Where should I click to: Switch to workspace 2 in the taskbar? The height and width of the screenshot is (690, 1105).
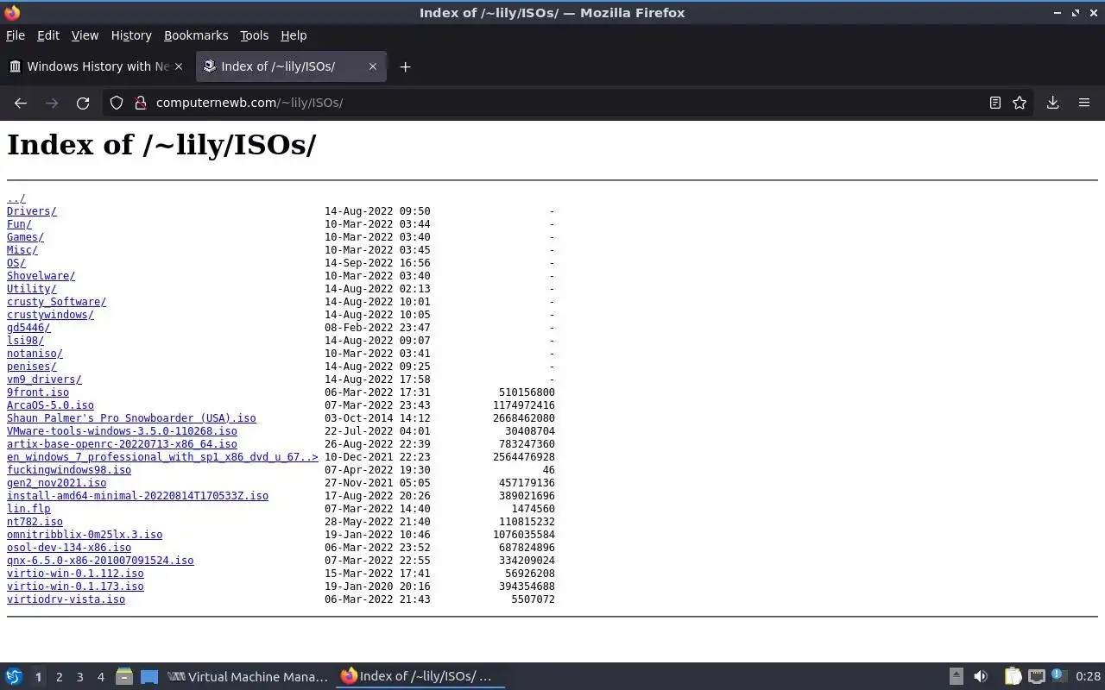(60, 677)
